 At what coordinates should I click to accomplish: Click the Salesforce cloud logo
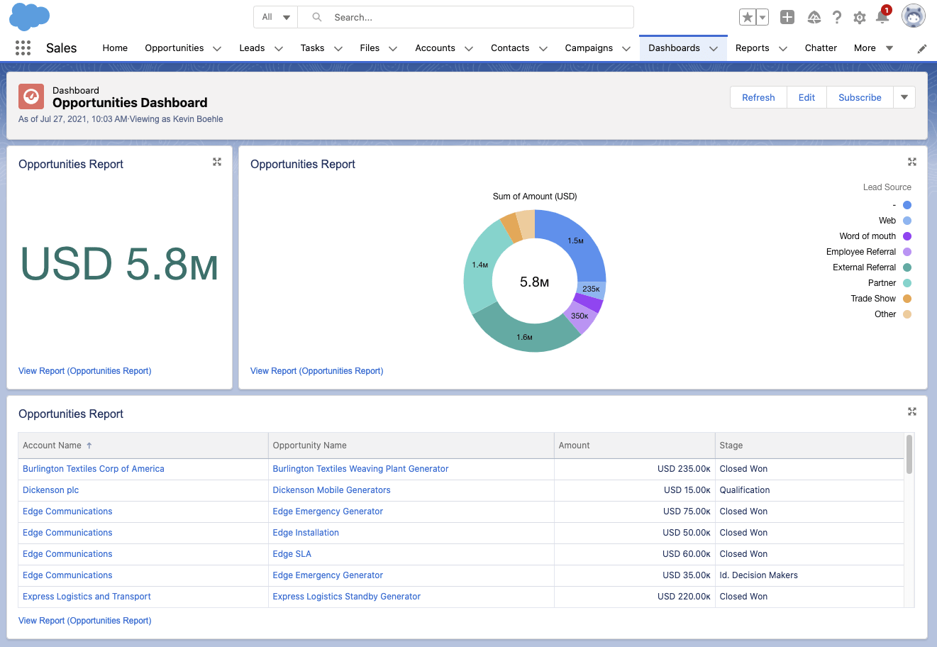[x=29, y=16]
